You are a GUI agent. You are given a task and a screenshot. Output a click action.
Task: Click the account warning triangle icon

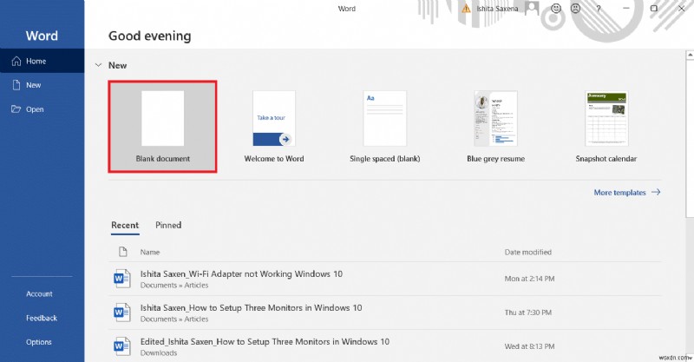pos(466,9)
